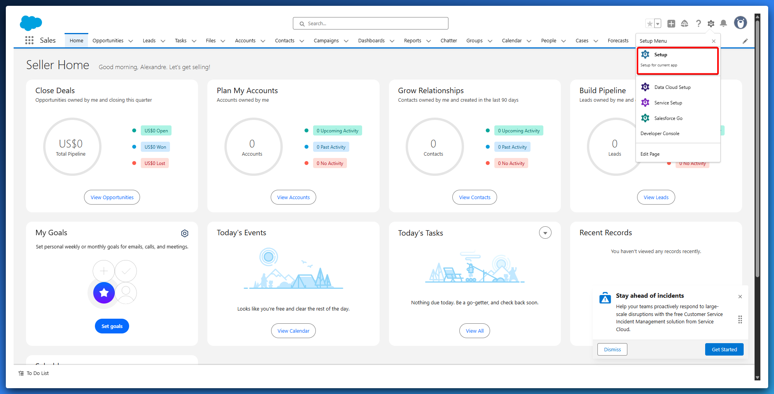
Task: Click the Favorites star icon
Action: pyautogui.click(x=650, y=24)
